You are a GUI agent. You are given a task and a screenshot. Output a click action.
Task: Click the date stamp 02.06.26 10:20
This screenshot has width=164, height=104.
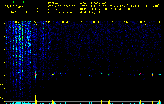pos(16,12)
